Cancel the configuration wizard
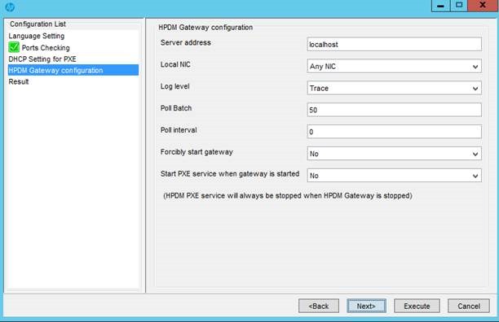 [x=469, y=306]
